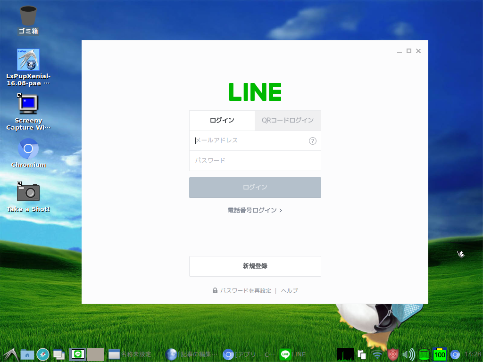This screenshot has width=483, height=362.
Task: Click the CPU usage monitor graph in tray
Action: coord(345,354)
